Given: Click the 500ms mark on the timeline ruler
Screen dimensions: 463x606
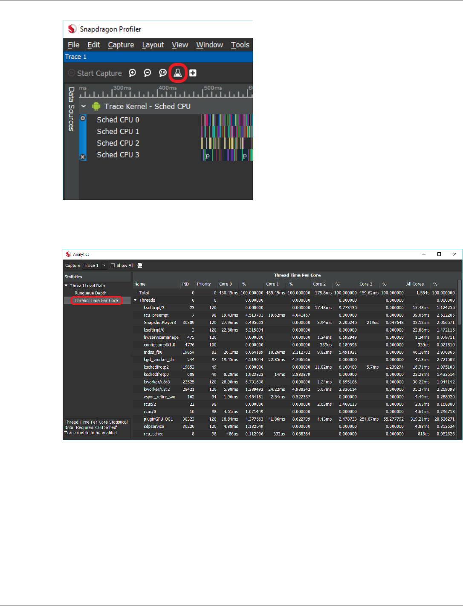Looking at the screenshot, I should [213, 88].
